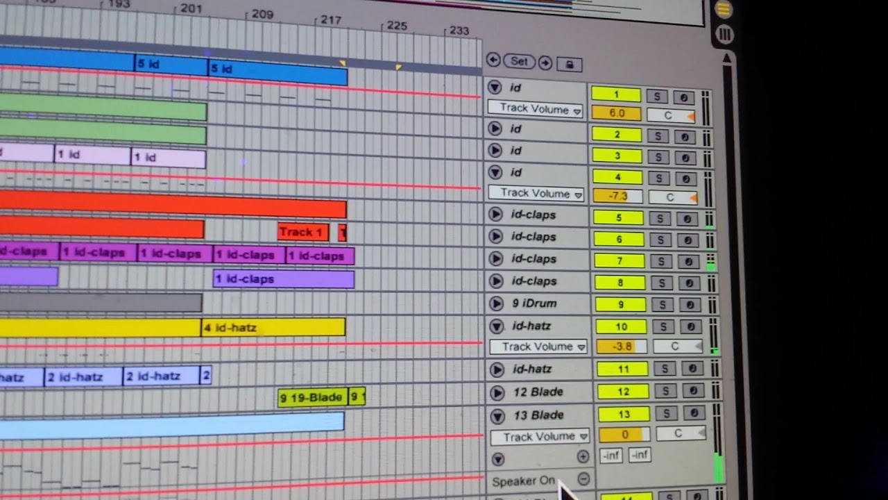Unfold the id track numbered 3

click(495, 150)
